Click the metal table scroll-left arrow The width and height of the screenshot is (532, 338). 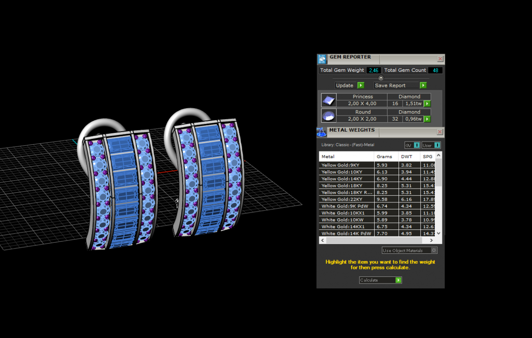click(x=323, y=240)
